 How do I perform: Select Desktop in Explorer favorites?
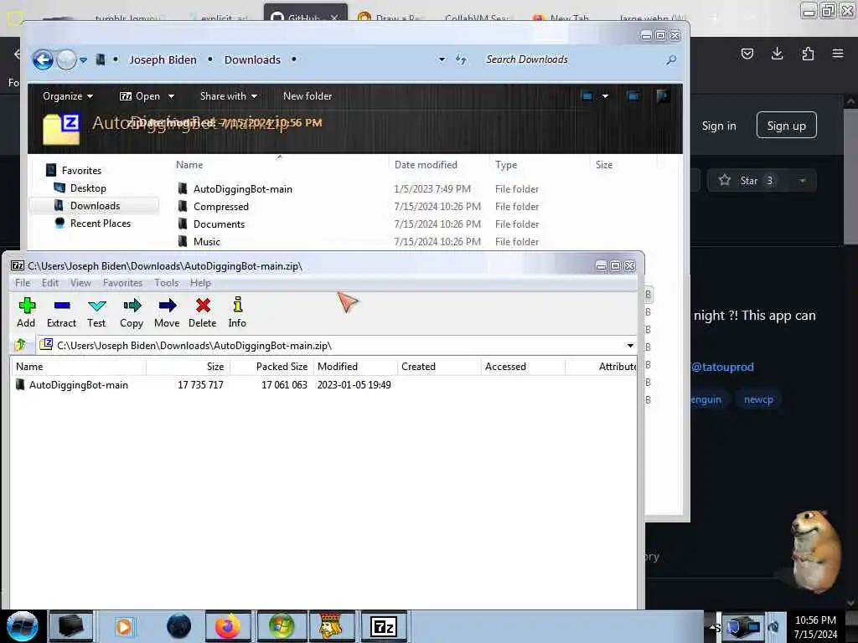tap(88, 188)
